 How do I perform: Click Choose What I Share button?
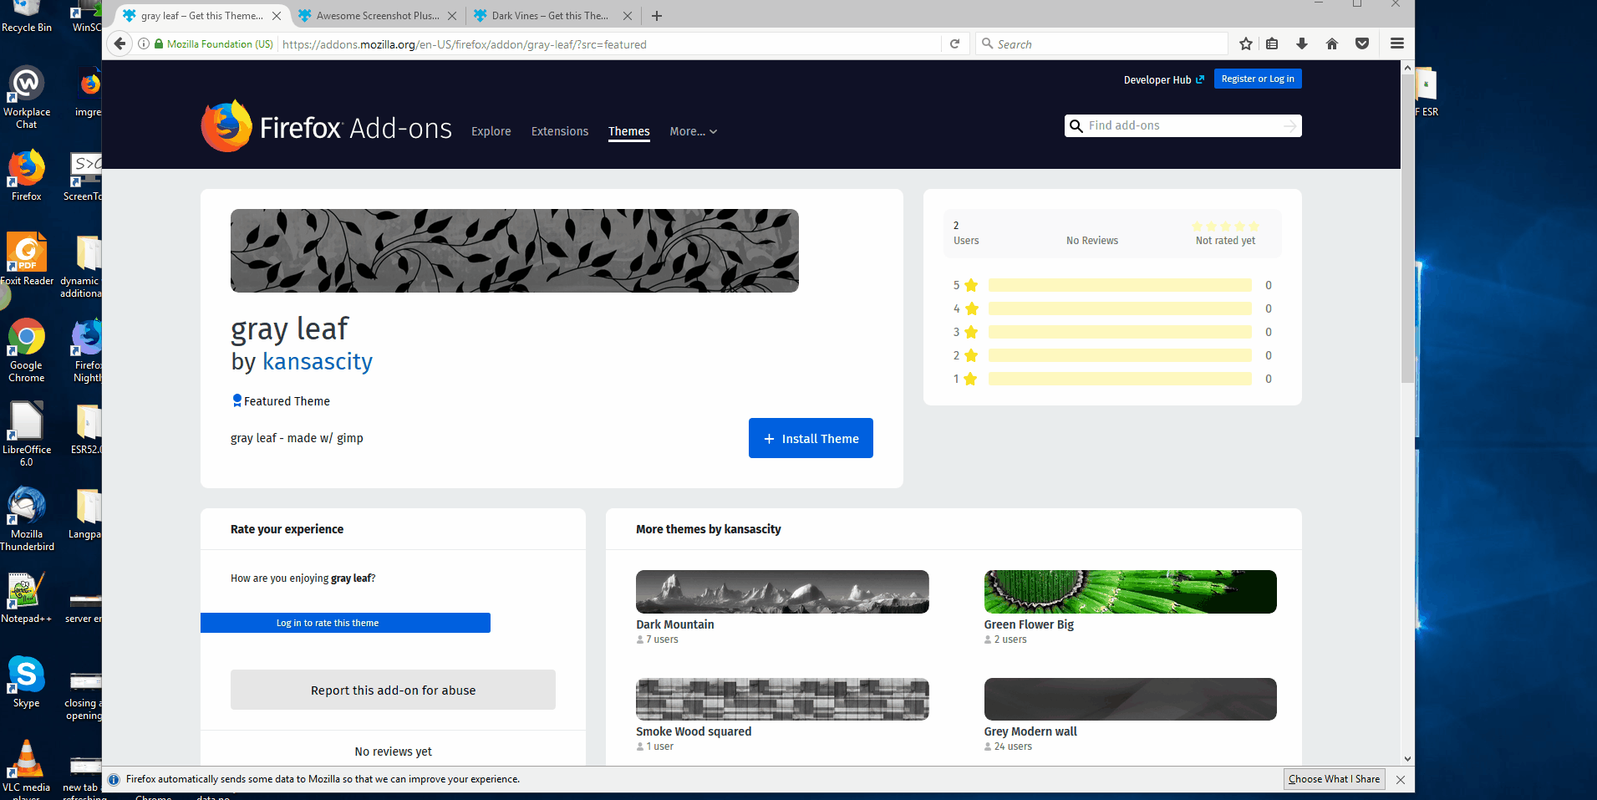pyautogui.click(x=1334, y=779)
